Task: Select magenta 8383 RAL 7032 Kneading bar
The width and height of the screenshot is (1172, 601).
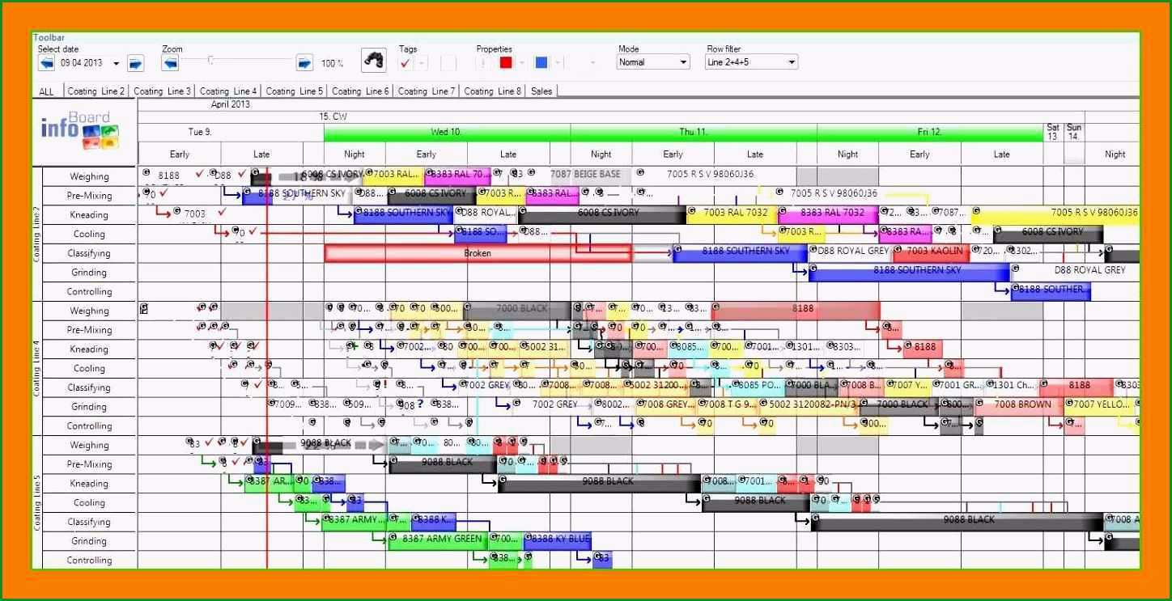Action: (828, 214)
